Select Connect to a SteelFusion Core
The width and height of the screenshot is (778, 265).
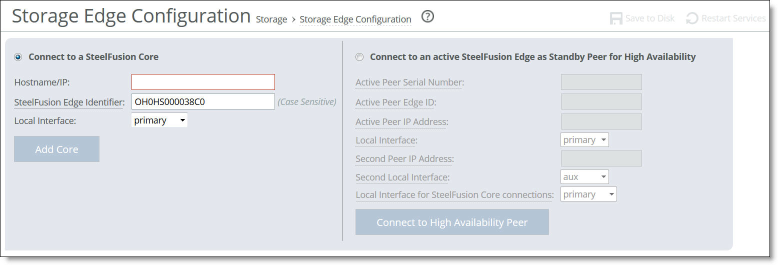[18, 57]
